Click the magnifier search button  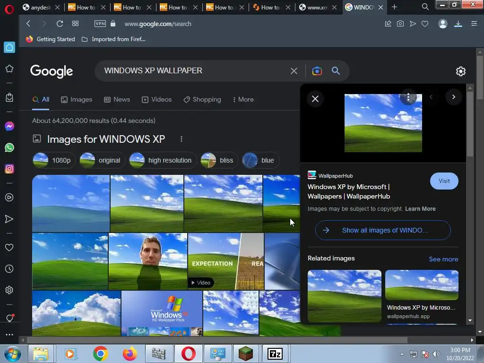336,71
